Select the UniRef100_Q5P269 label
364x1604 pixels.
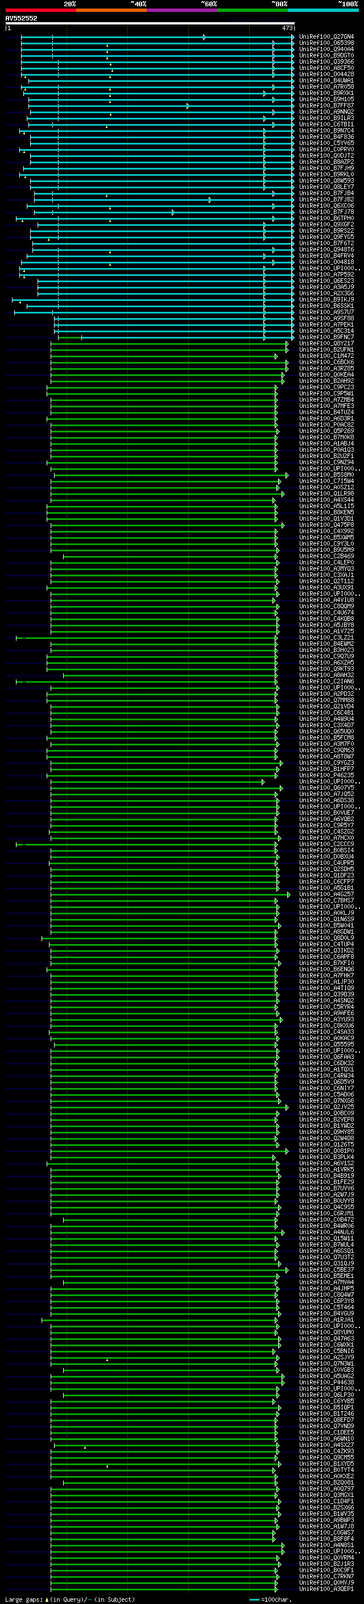[326, 431]
